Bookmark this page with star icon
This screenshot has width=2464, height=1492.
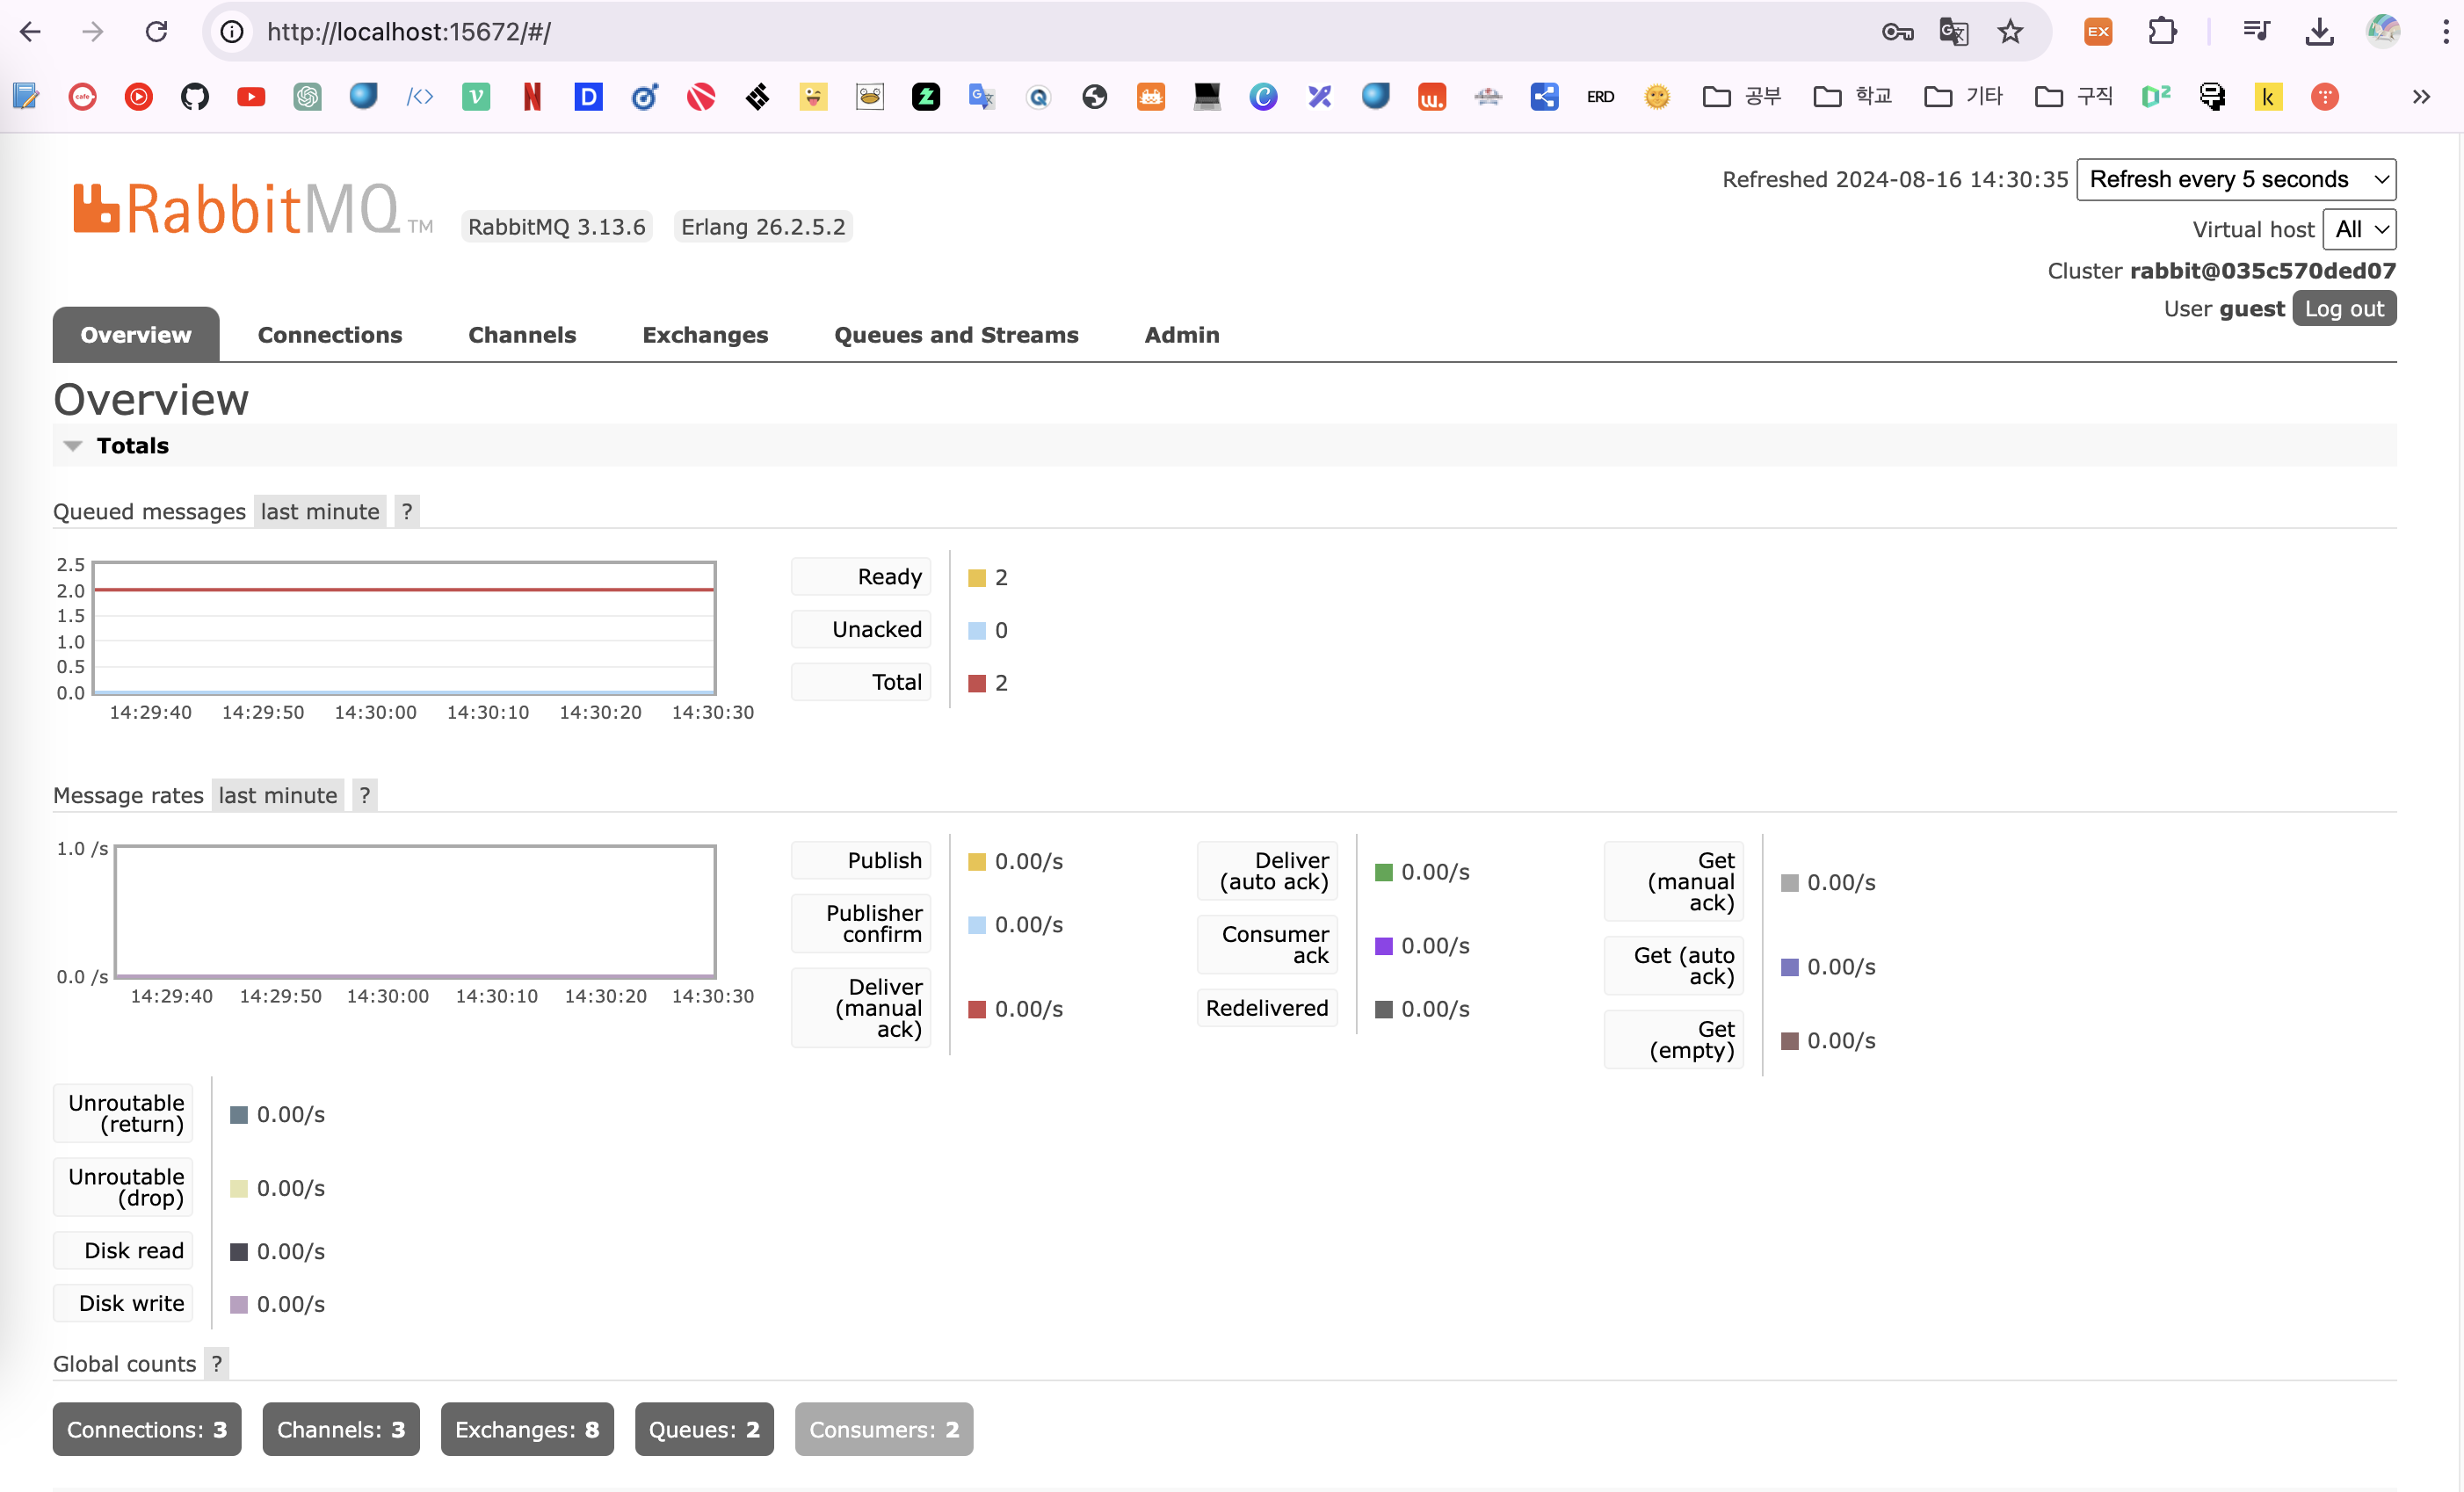[2010, 32]
